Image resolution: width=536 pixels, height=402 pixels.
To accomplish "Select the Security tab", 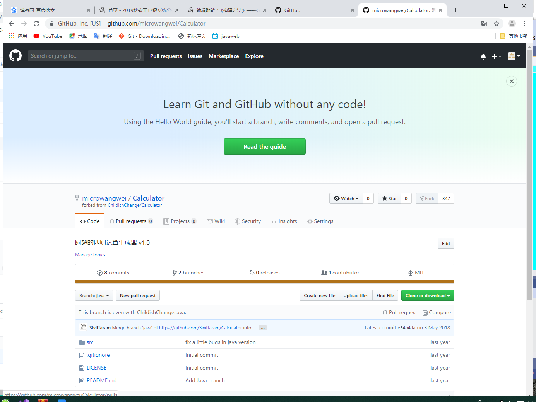I will pos(248,221).
